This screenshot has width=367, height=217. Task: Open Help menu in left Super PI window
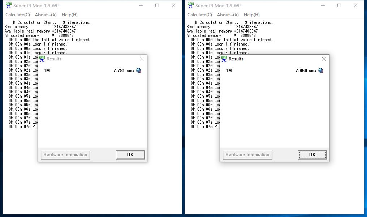pos(69,15)
